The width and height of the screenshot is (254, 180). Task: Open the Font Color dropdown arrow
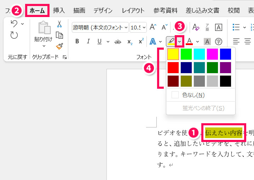tap(197, 42)
